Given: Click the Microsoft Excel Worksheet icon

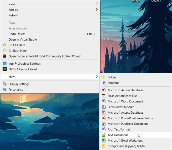Looking at the screenshot, I should 104,141.
